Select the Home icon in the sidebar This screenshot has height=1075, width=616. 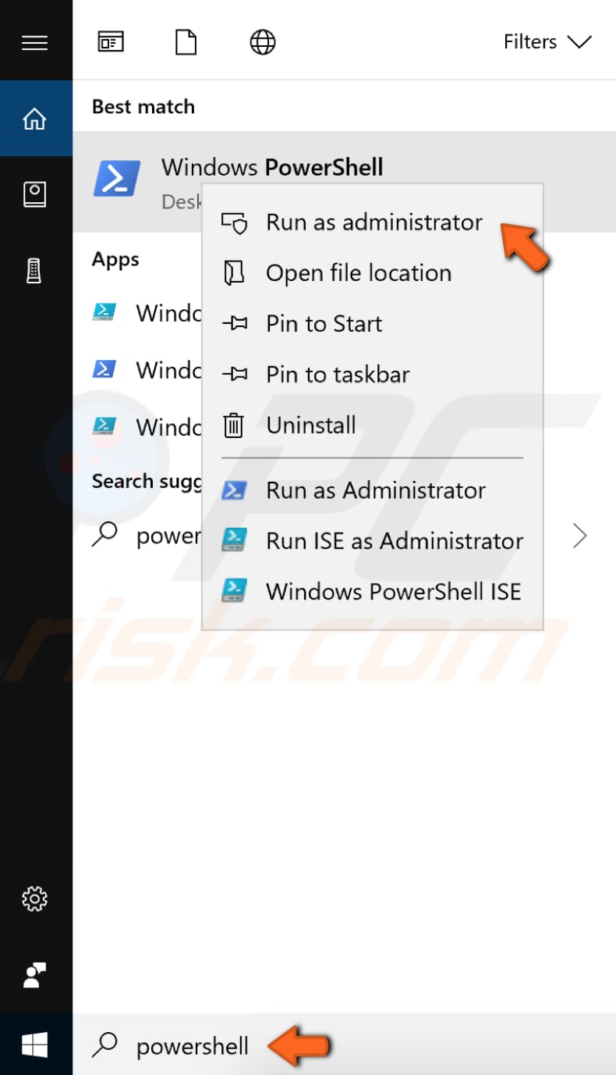click(x=35, y=117)
